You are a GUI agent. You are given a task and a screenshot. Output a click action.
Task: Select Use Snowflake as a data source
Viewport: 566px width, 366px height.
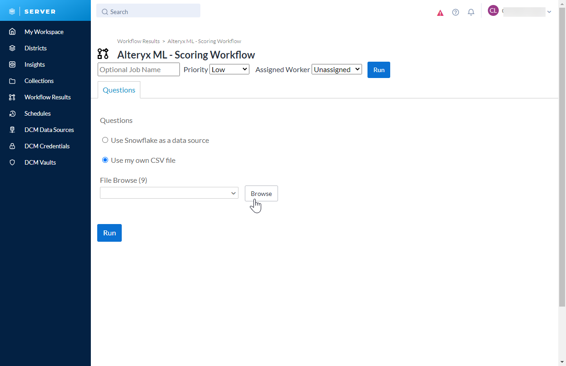(x=105, y=140)
